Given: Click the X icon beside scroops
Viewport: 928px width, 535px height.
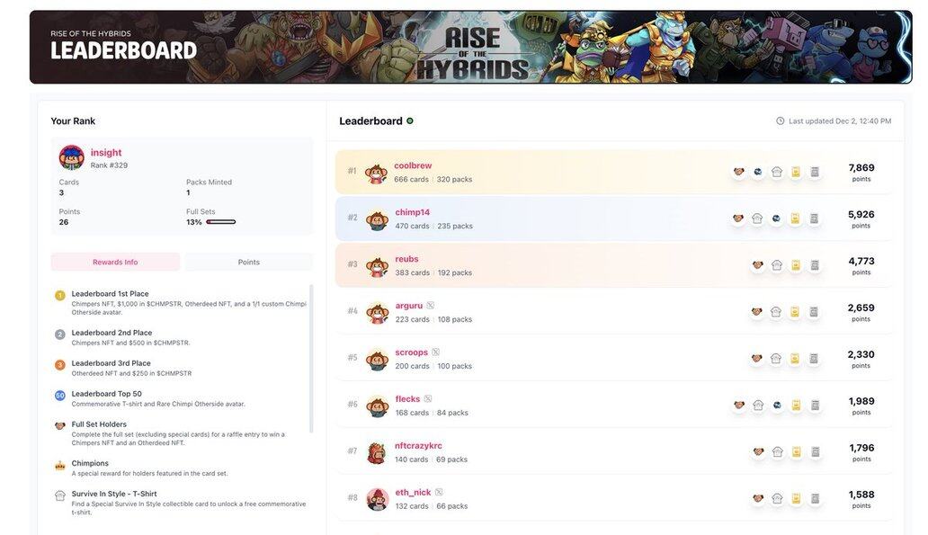Looking at the screenshot, I should pyautogui.click(x=435, y=352).
